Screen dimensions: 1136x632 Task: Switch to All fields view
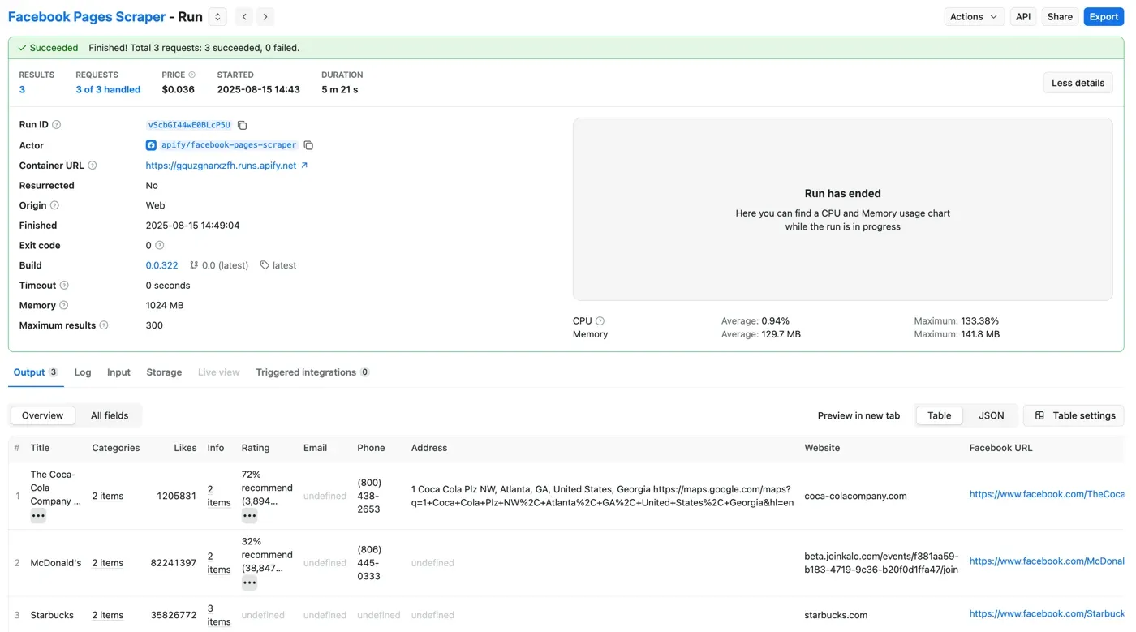pyautogui.click(x=110, y=415)
